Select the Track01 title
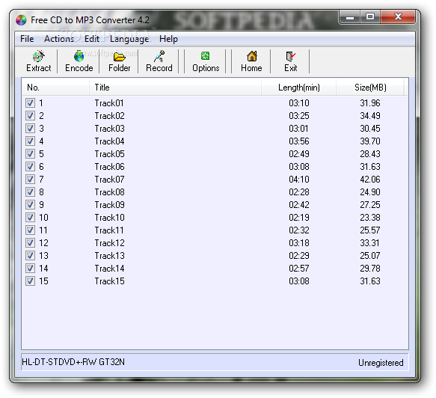Viewport: 436px width, 398px height. pos(108,103)
